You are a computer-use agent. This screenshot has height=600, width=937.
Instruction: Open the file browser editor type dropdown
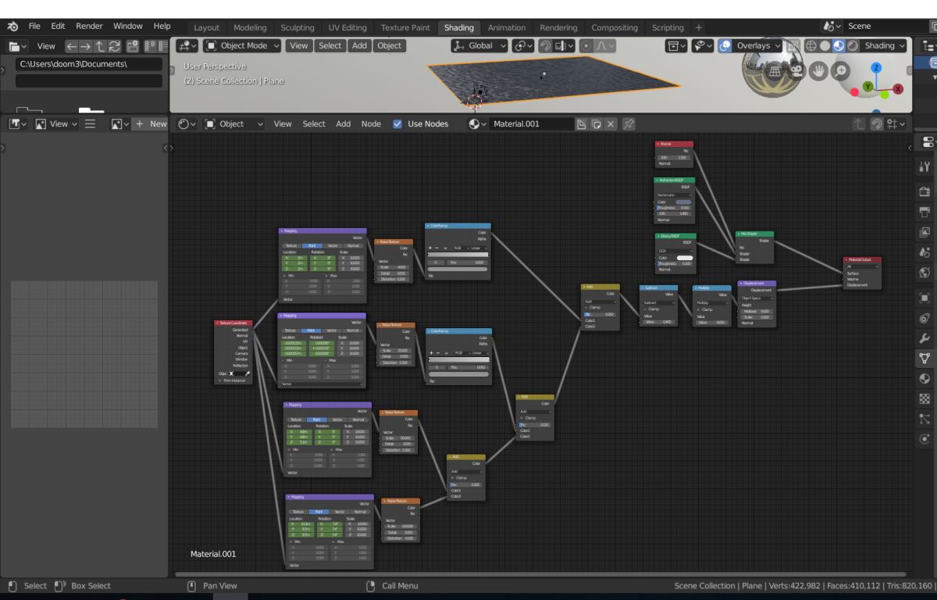click(18, 46)
